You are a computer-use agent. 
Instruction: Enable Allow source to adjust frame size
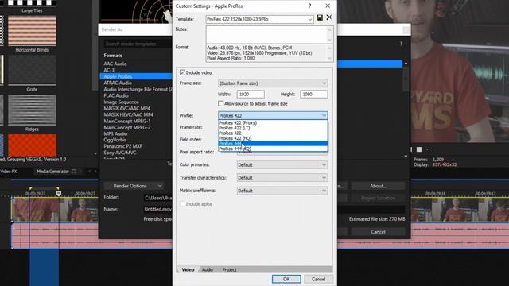click(221, 103)
